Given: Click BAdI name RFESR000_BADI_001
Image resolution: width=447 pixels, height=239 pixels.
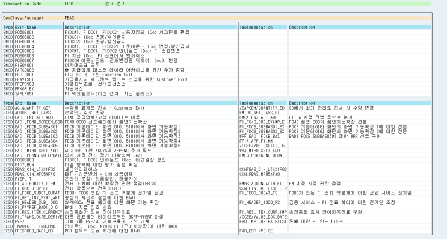Looking at the screenshot, I should [x=35, y=231].
